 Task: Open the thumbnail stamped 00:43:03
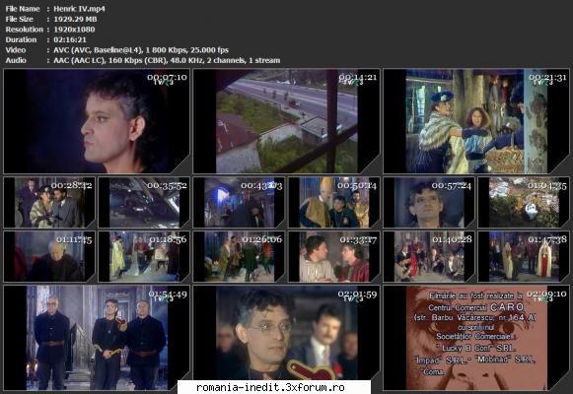coord(239,203)
